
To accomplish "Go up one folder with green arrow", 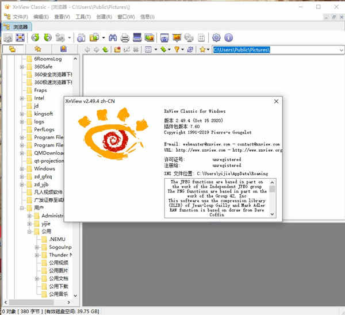I will tap(105, 49).
